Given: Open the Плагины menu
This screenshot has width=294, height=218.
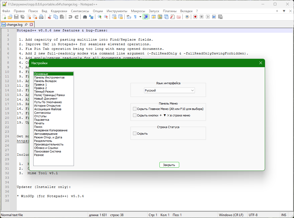Looking at the screenshot, I should coord(170,11).
